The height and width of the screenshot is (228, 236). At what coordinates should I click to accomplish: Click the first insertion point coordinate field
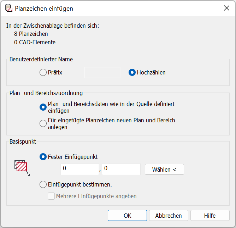[x=80, y=169]
